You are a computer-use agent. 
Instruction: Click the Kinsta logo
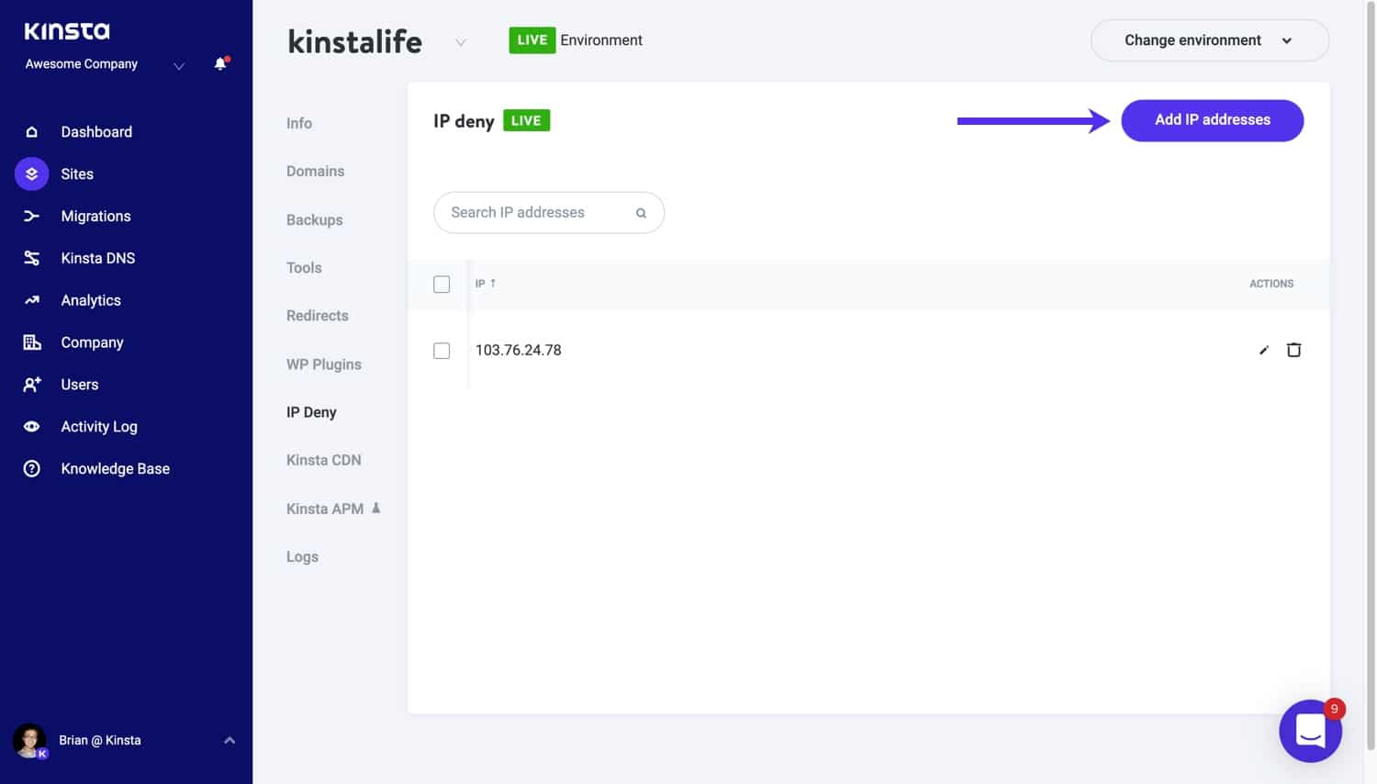(67, 31)
